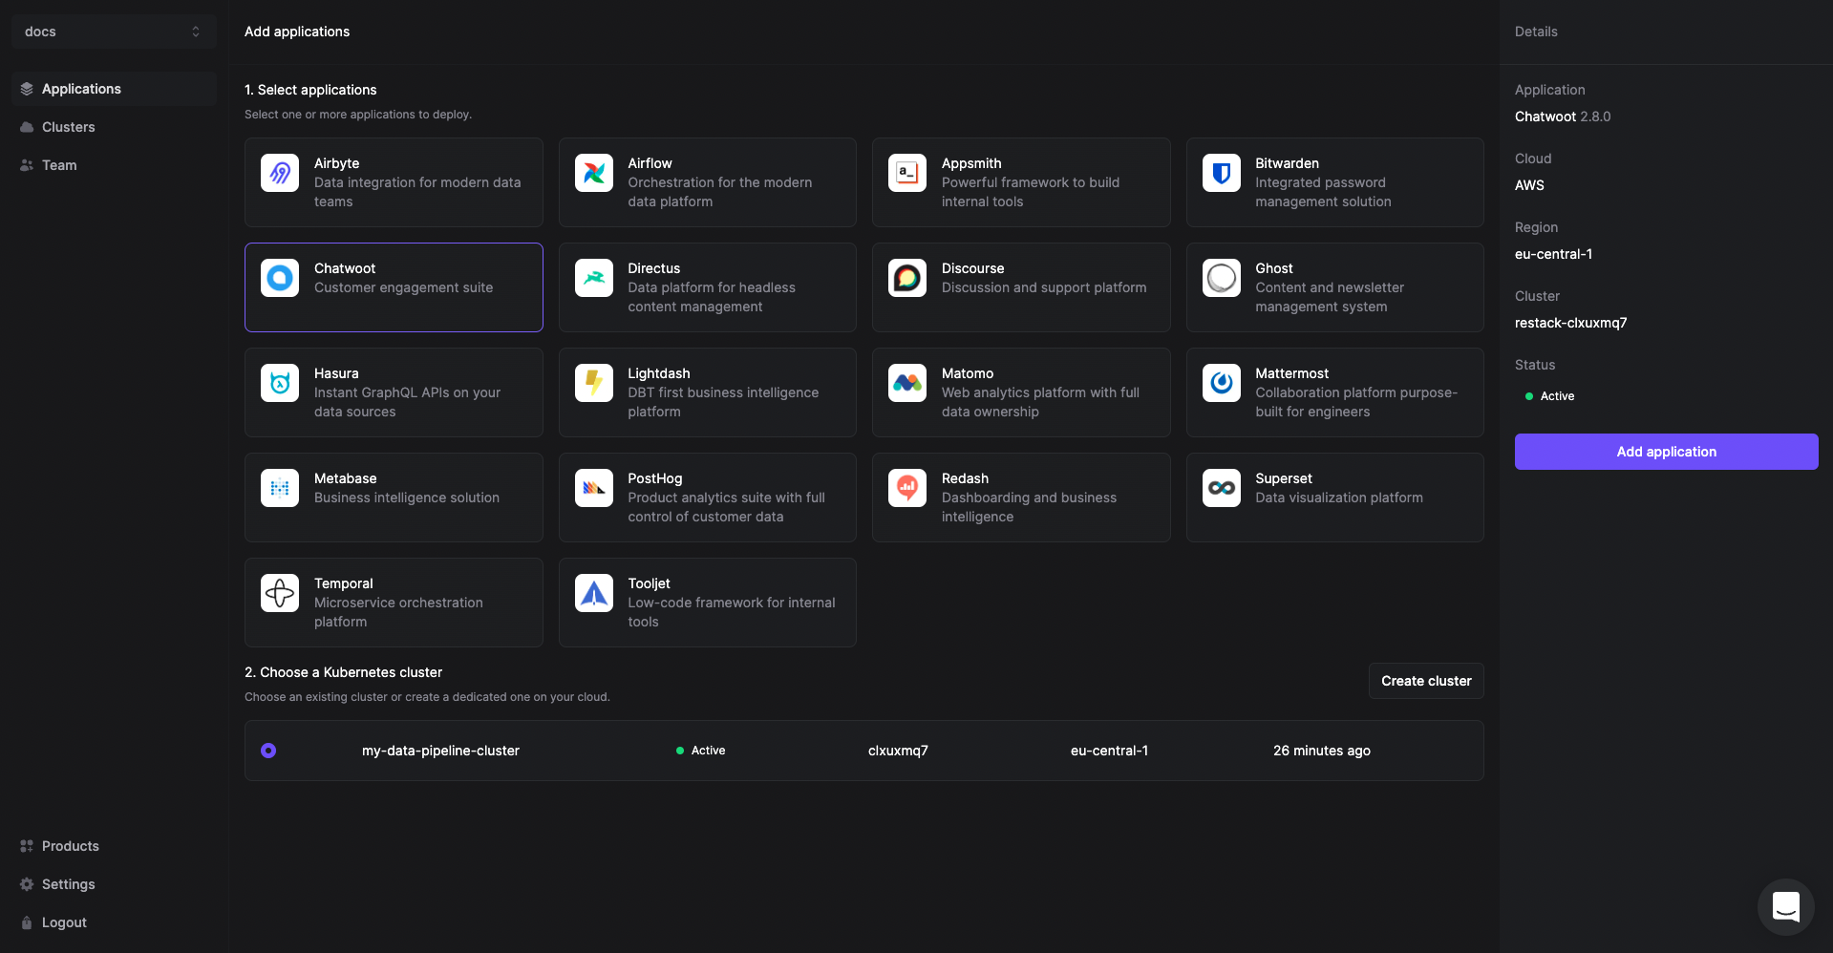Viewport: 1833px width, 953px height.
Task: Deselect the Chatwoot card title
Action: pos(345,268)
